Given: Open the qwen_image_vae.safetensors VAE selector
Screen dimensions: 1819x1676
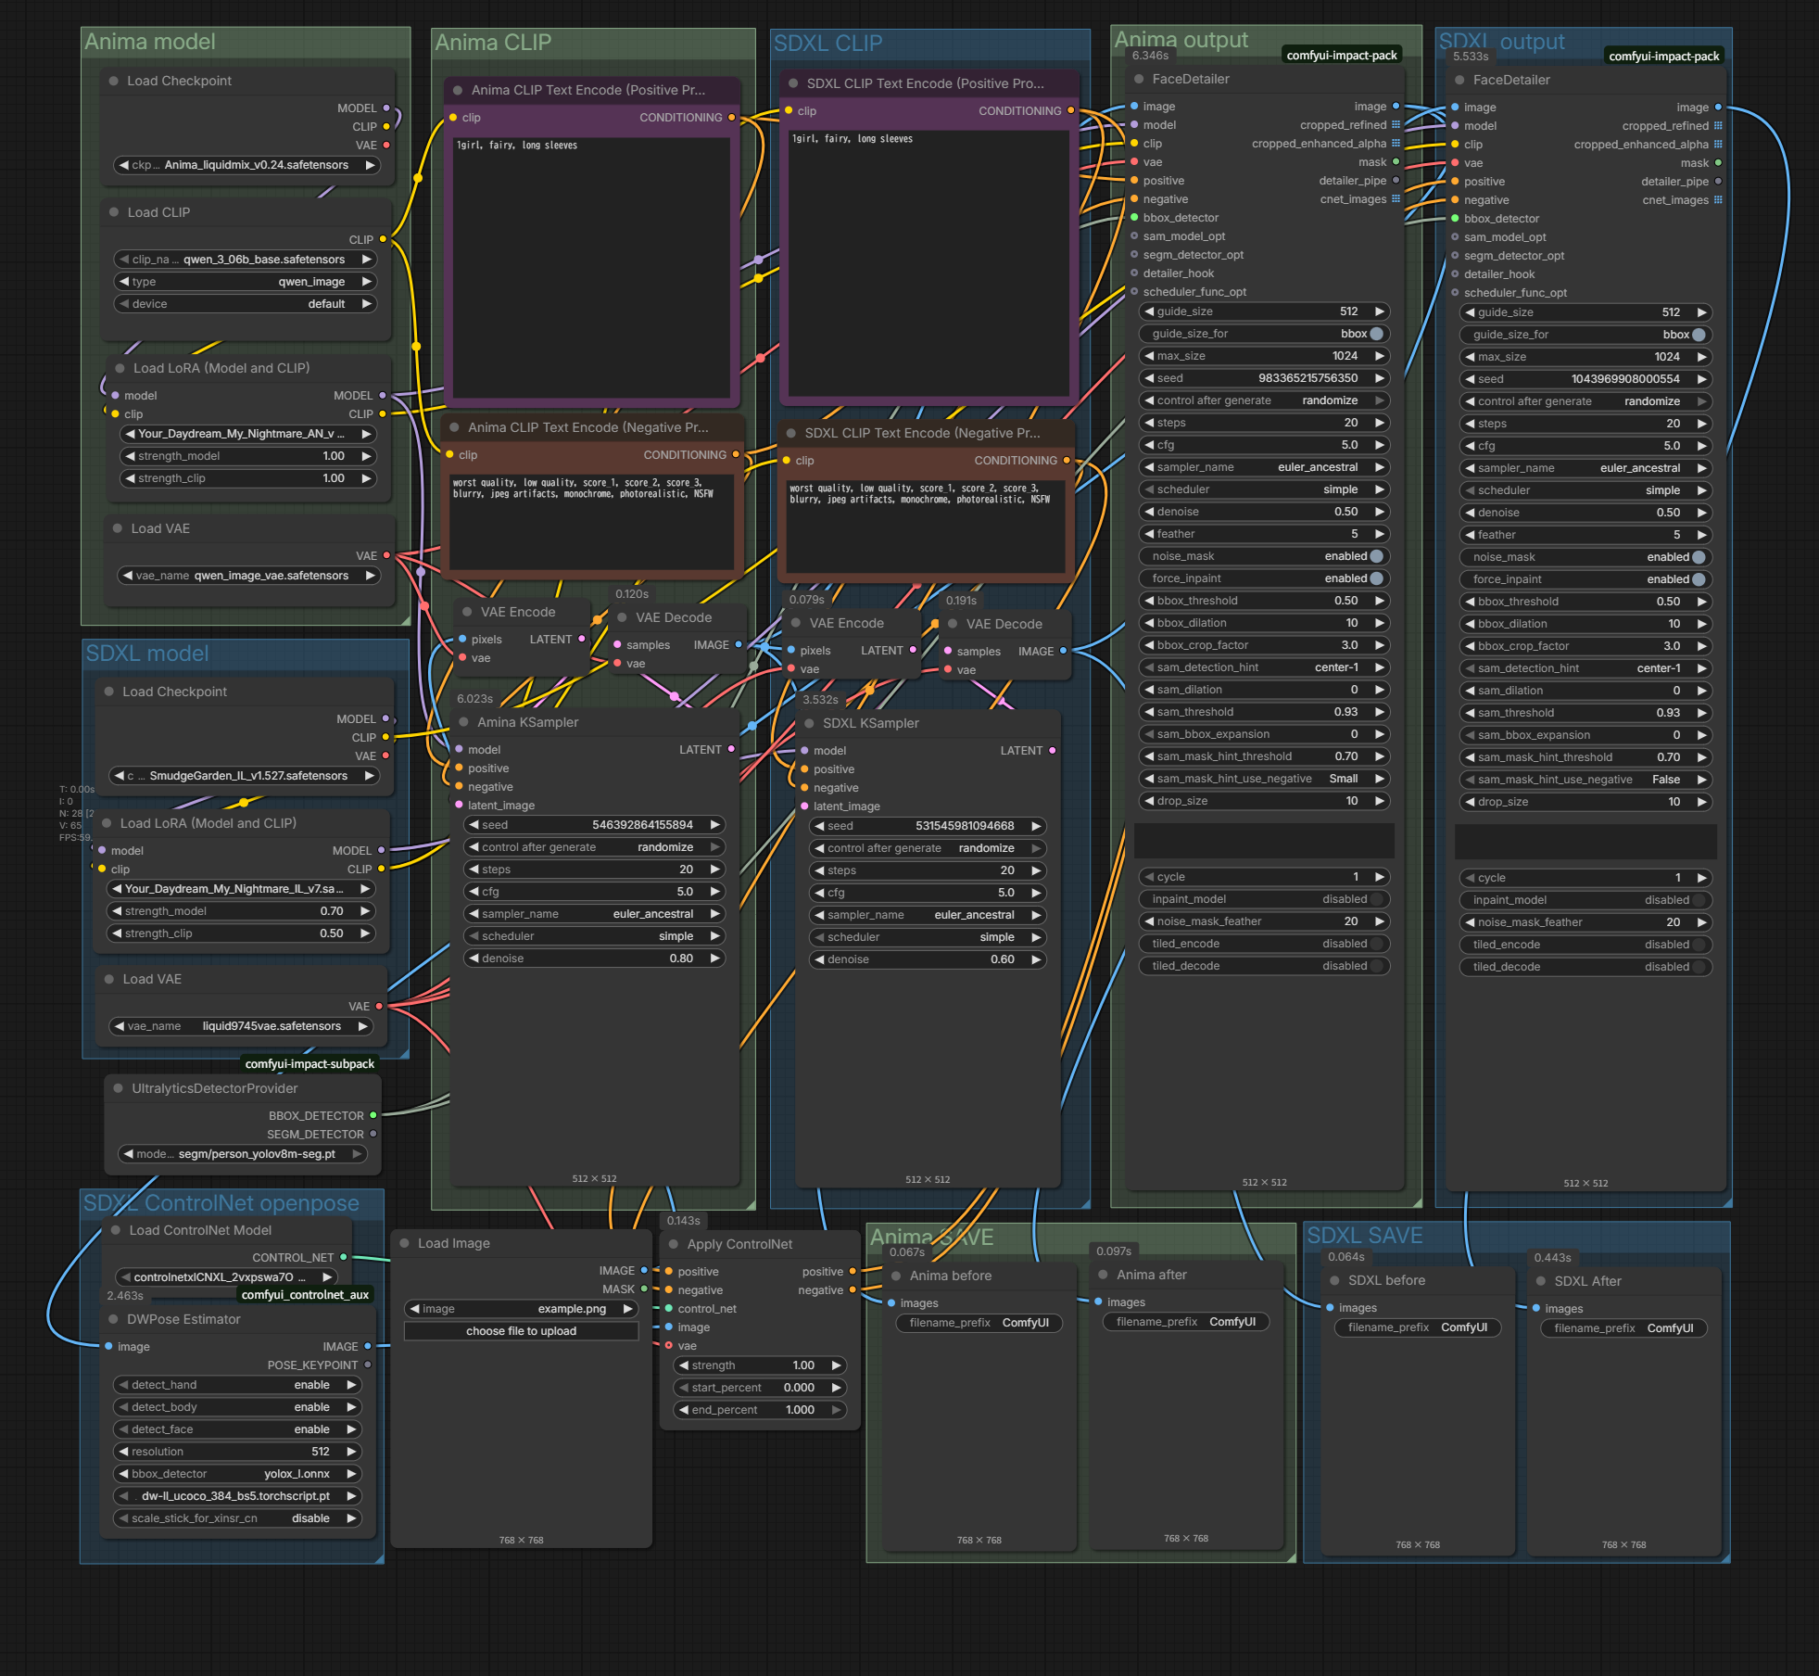Looking at the screenshot, I should (248, 576).
